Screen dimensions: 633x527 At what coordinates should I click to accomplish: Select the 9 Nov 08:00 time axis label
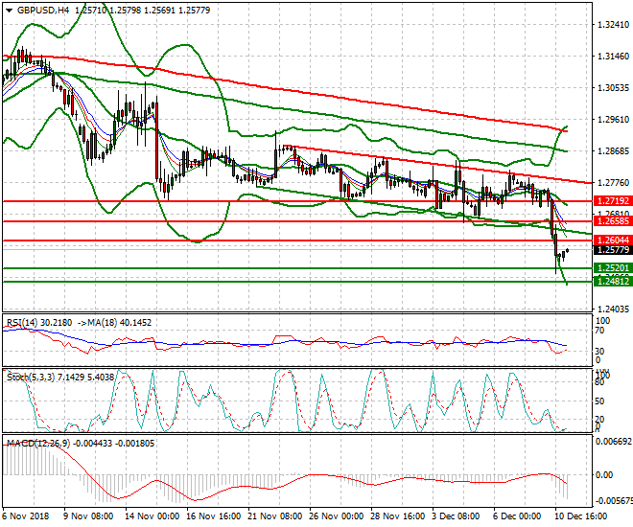(x=88, y=516)
